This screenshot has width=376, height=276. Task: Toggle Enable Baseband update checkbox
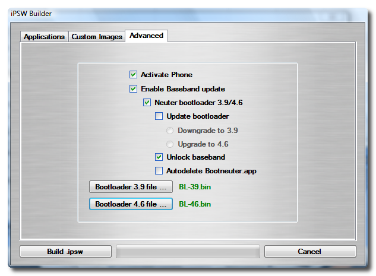tap(133, 89)
